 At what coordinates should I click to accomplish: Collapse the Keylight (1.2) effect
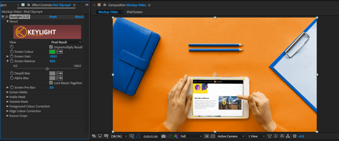pyautogui.click(x=3, y=17)
